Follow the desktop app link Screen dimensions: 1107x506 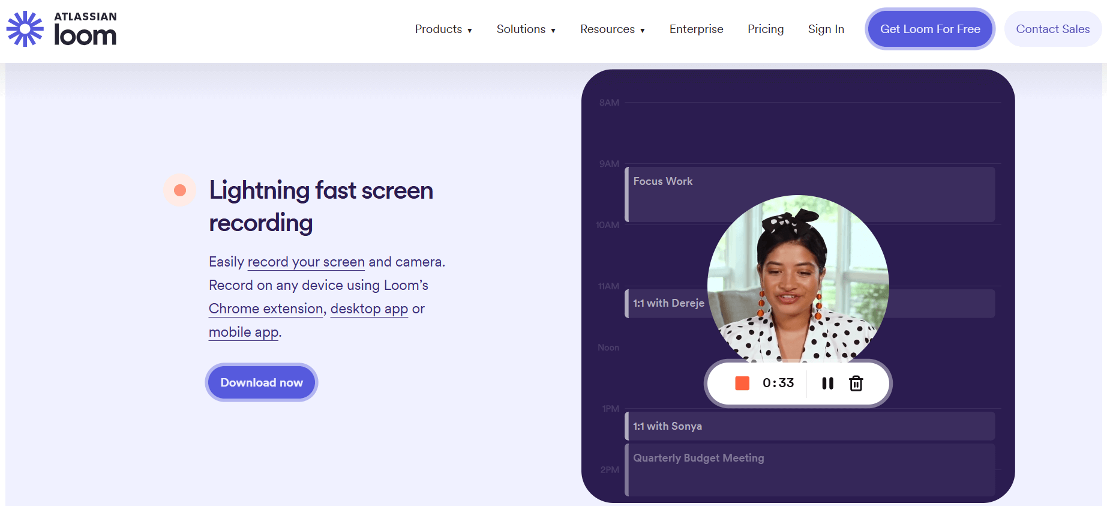[x=369, y=309]
